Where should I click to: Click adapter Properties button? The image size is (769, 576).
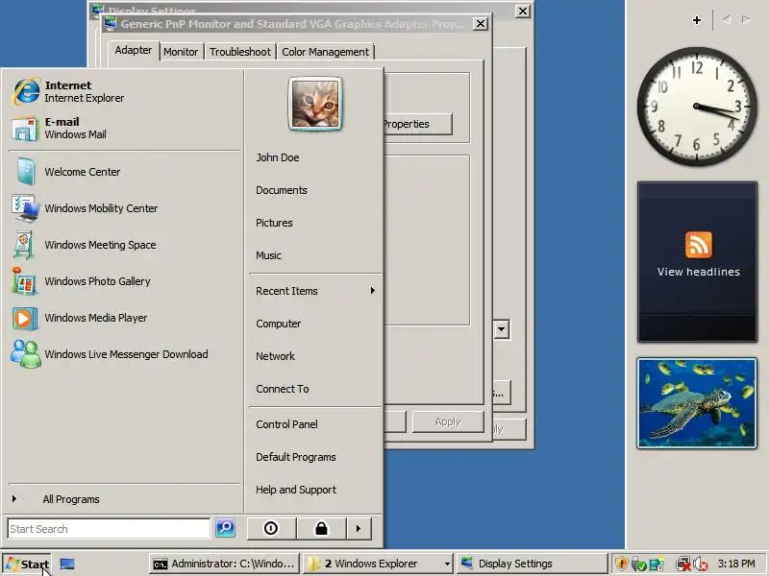(417, 125)
